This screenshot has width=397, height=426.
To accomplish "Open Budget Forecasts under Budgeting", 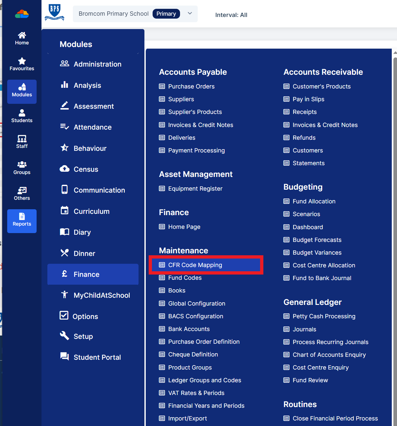I will point(317,240).
